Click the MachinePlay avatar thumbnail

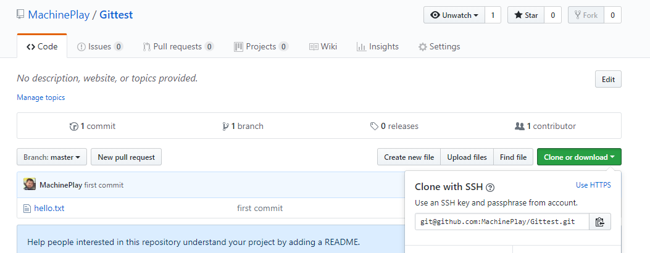click(30, 185)
